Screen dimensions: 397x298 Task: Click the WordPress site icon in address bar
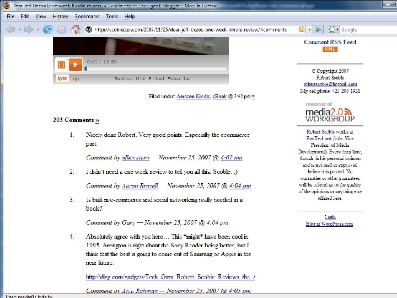[89, 29]
